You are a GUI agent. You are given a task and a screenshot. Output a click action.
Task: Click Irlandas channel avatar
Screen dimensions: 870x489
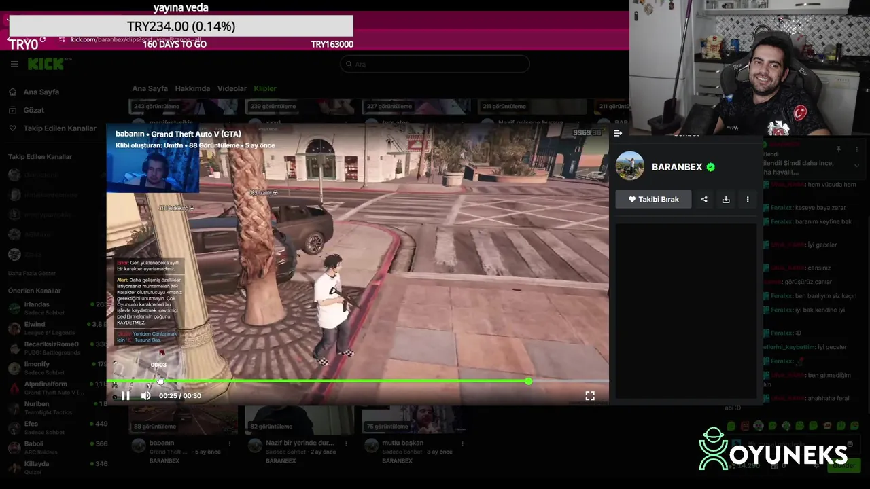(x=14, y=308)
